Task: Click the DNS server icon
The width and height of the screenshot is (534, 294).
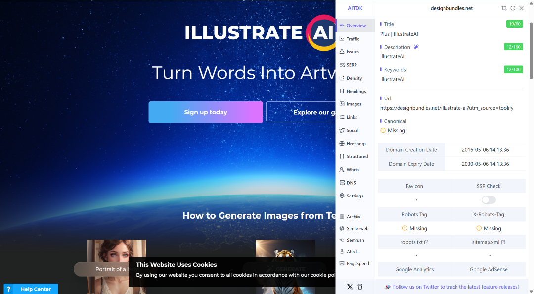Action: [x=342, y=183]
